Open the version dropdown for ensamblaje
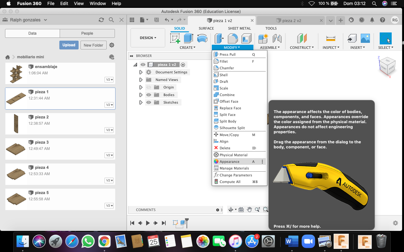This screenshot has width=404, height=252. [109, 80]
